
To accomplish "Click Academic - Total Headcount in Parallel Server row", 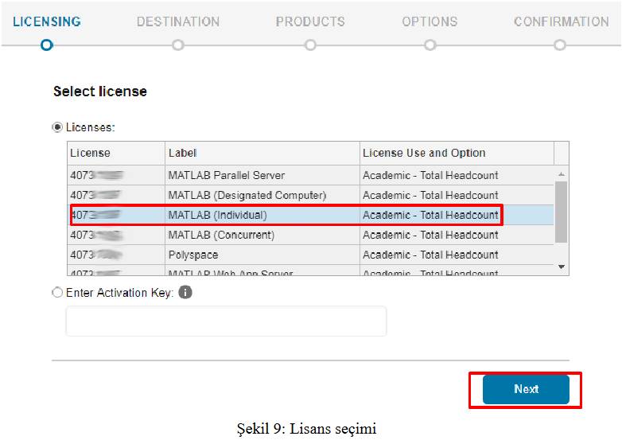I will pyautogui.click(x=430, y=175).
